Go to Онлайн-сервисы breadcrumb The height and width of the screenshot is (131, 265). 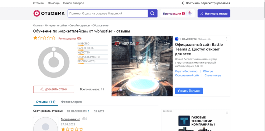coord(80,25)
